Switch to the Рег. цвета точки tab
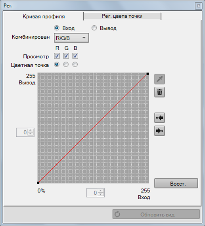 [x=122, y=16]
